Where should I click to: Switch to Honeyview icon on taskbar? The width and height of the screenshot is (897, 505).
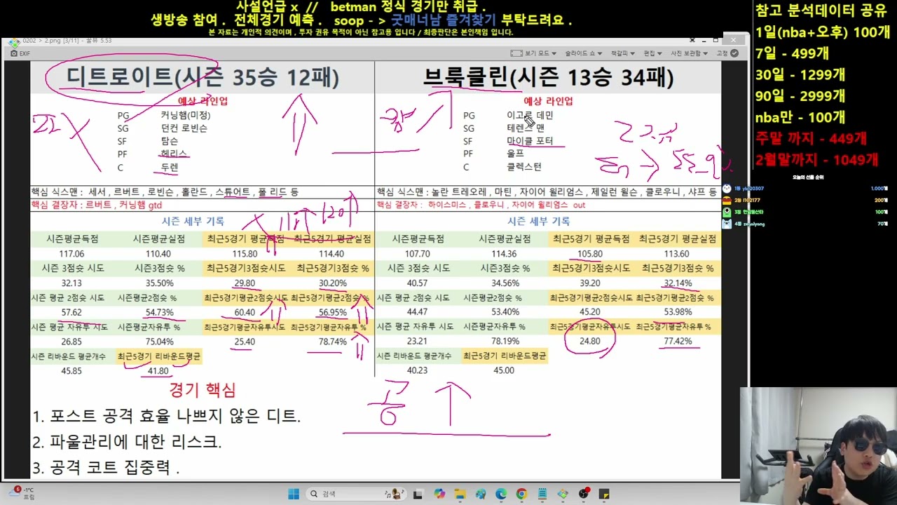pos(563,494)
